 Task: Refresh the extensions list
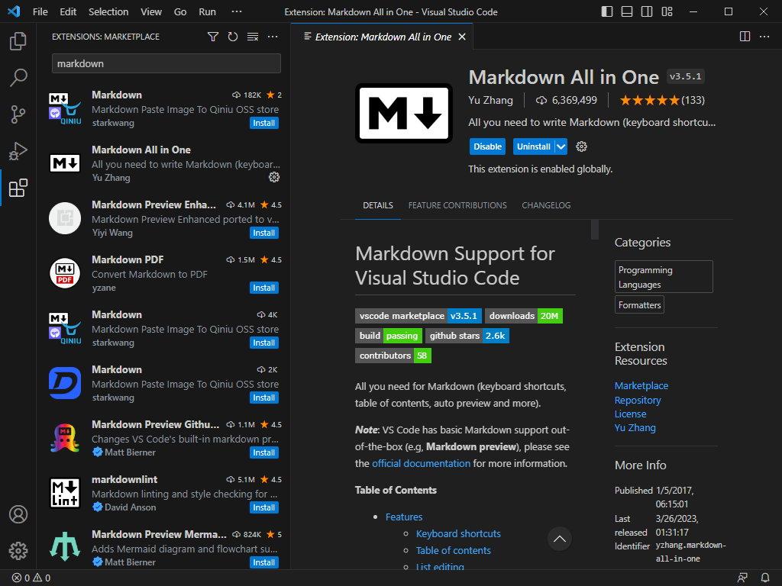pyautogui.click(x=233, y=37)
